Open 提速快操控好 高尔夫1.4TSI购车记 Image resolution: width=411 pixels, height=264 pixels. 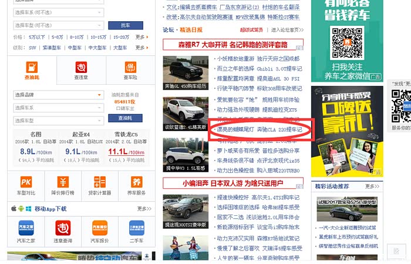click(258, 198)
